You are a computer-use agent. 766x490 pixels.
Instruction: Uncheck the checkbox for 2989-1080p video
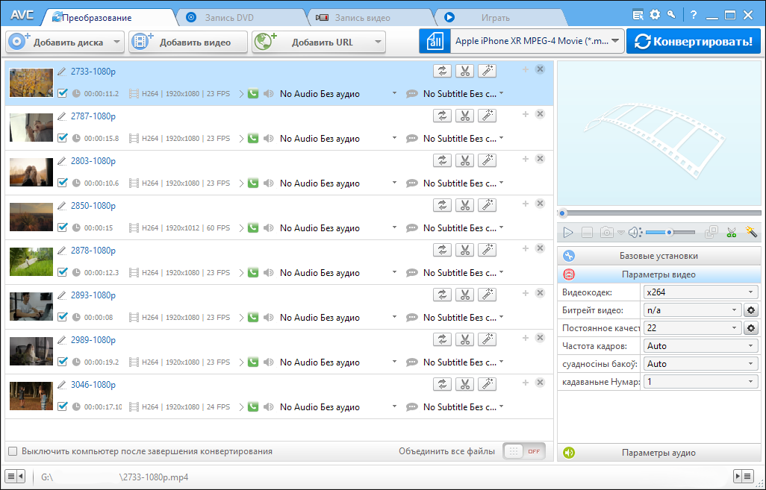pos(63,362)
